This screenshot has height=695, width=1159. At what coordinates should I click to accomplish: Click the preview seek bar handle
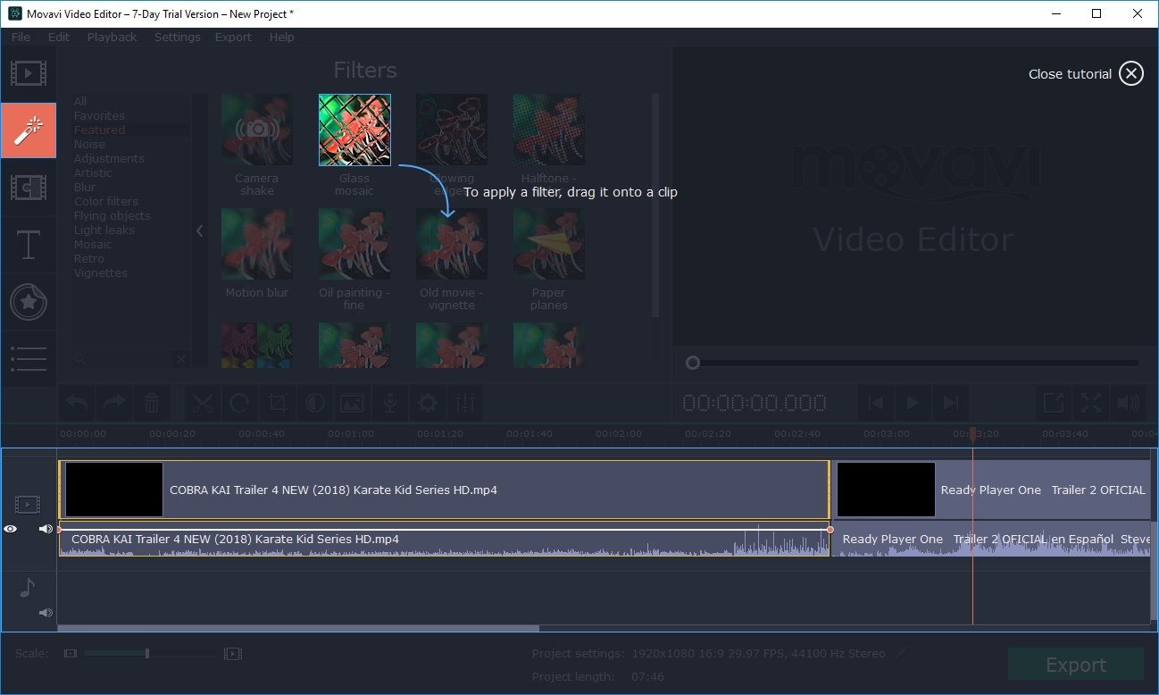(692, 363)
